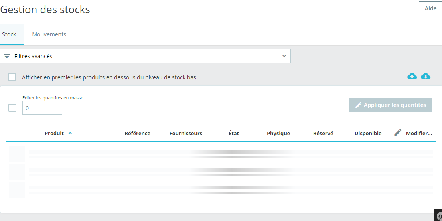Open the Aide help button

point(430,8)
